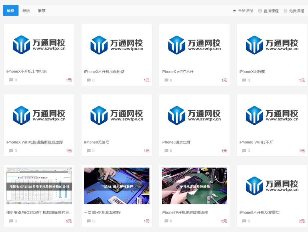
Task: Open thumbnail of iPhoneX不开机加电短路 course
Action: (x=117, y=45)
